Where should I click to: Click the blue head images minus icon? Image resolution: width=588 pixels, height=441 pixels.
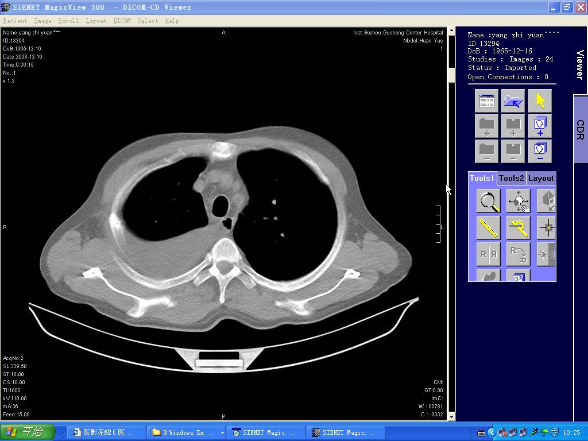point(540,151)
